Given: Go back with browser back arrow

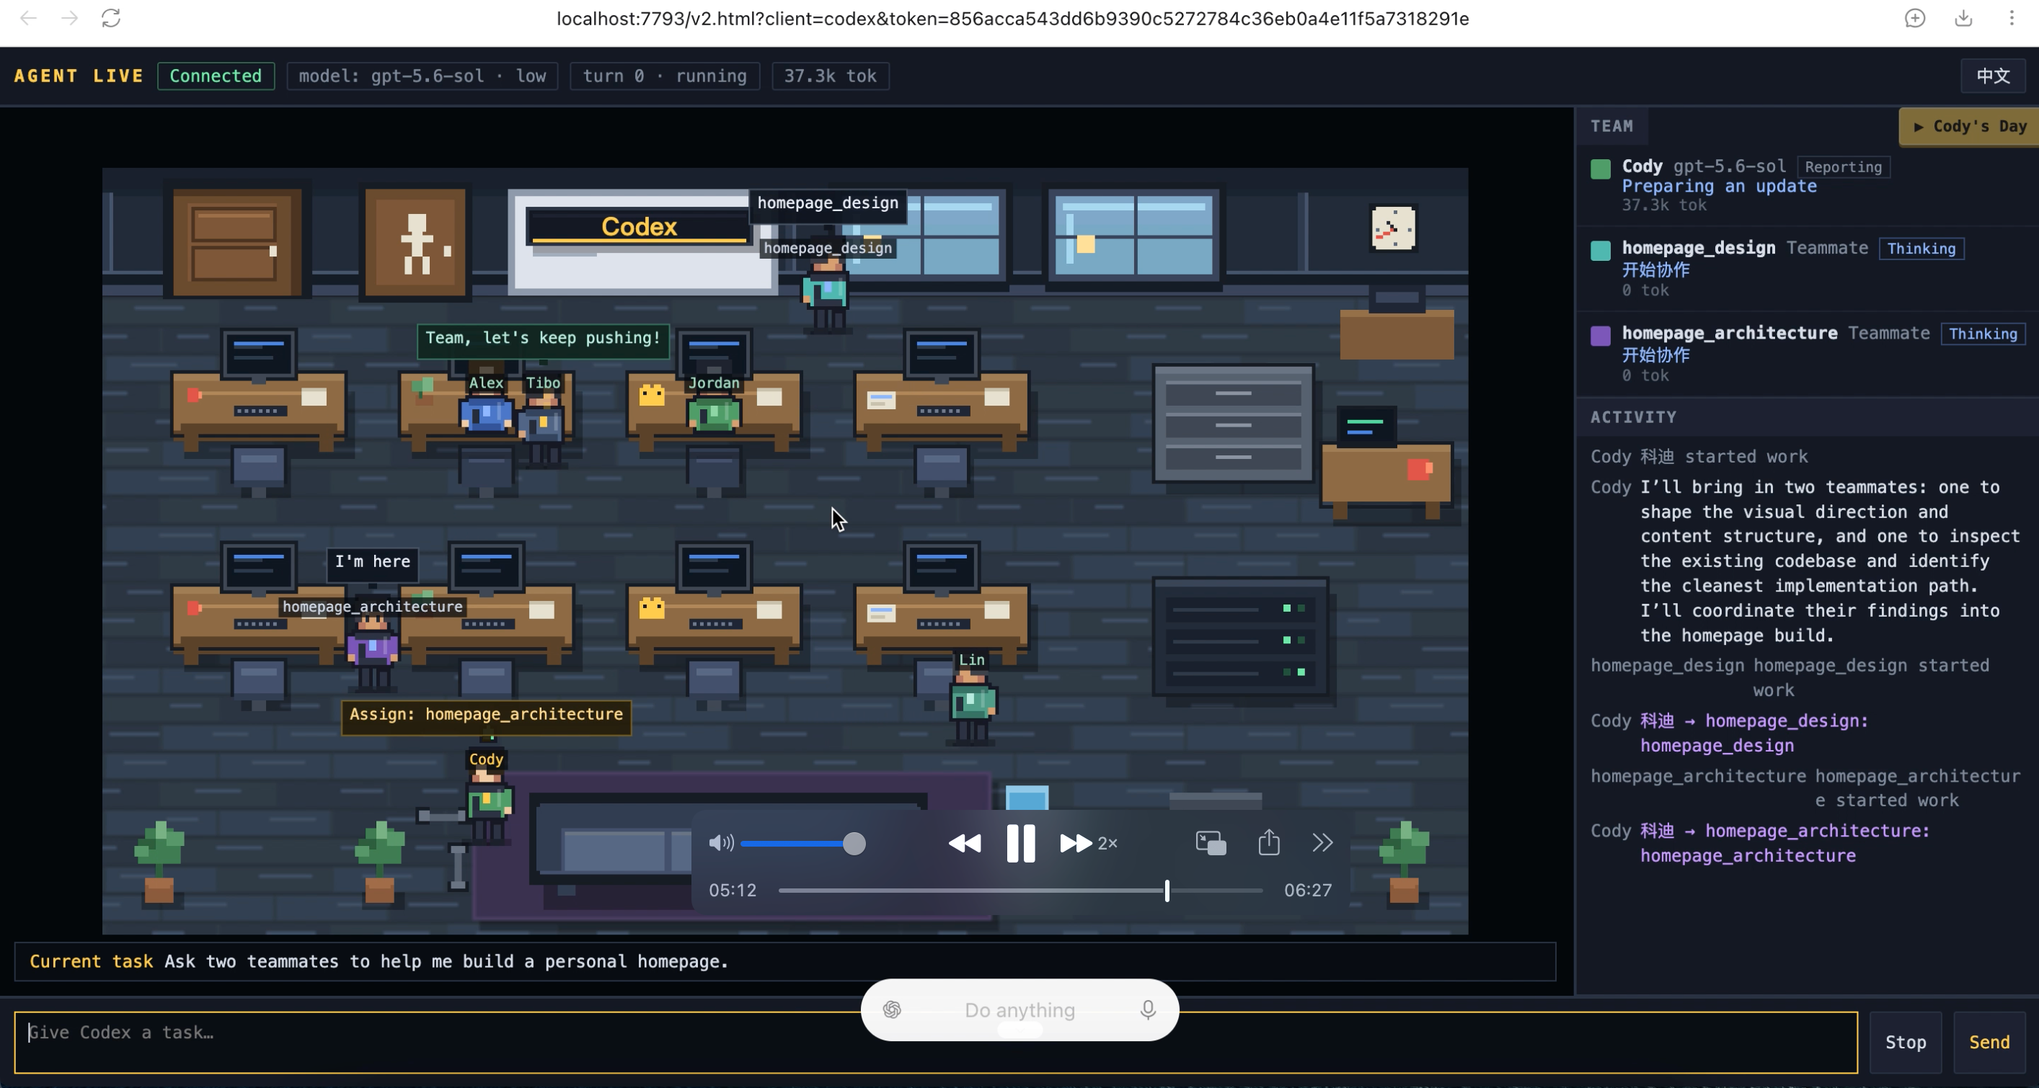Looking at the screenshot, I should pos(29,18).
